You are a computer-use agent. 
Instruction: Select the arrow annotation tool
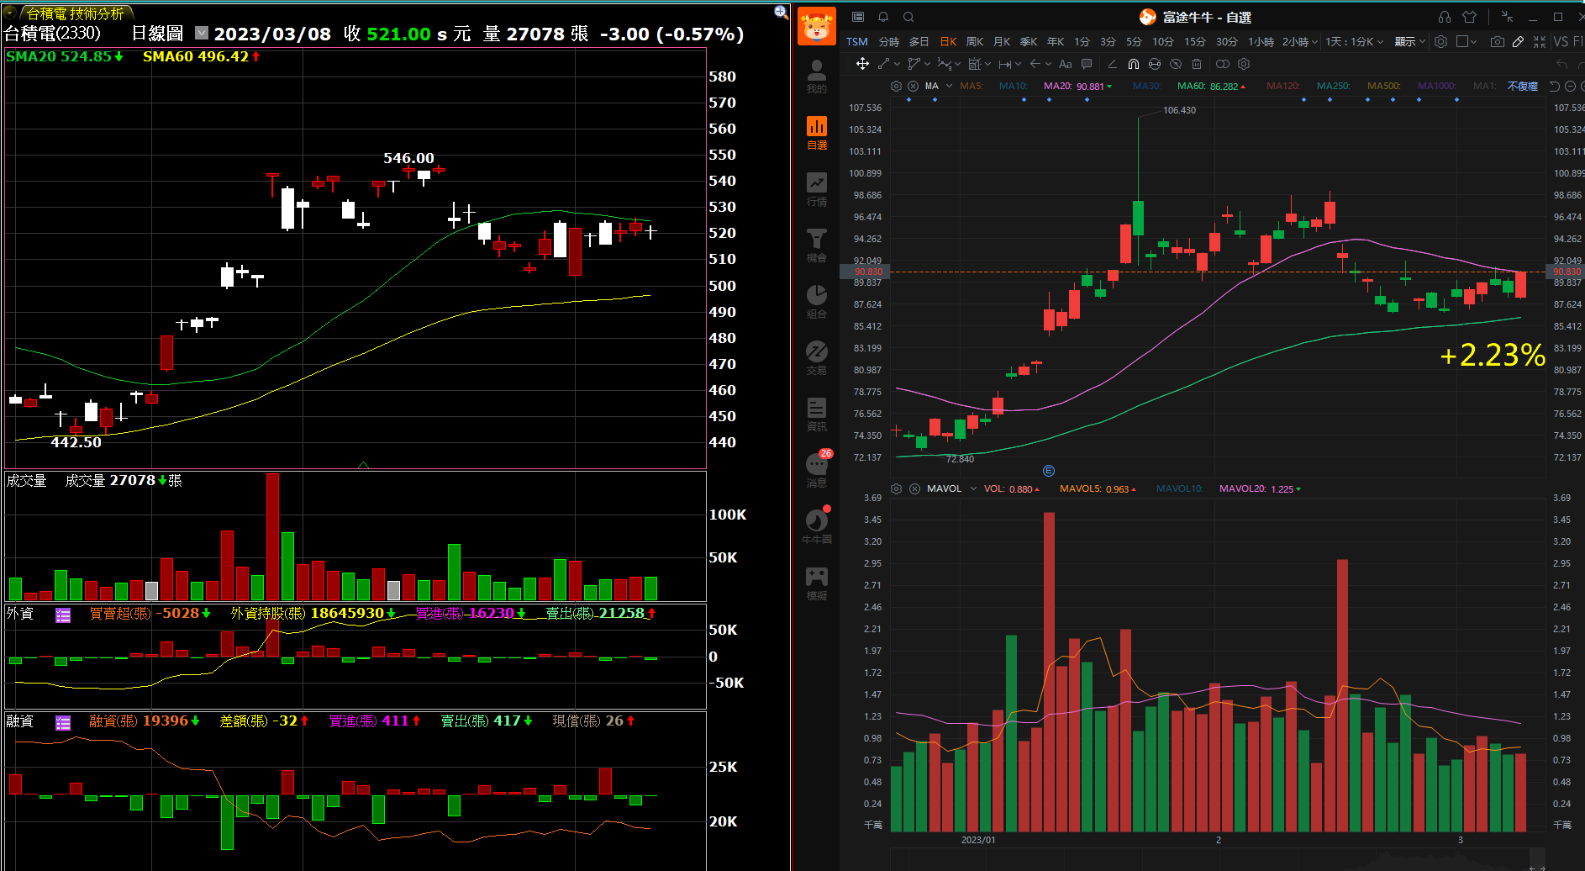click(1035, 64)
